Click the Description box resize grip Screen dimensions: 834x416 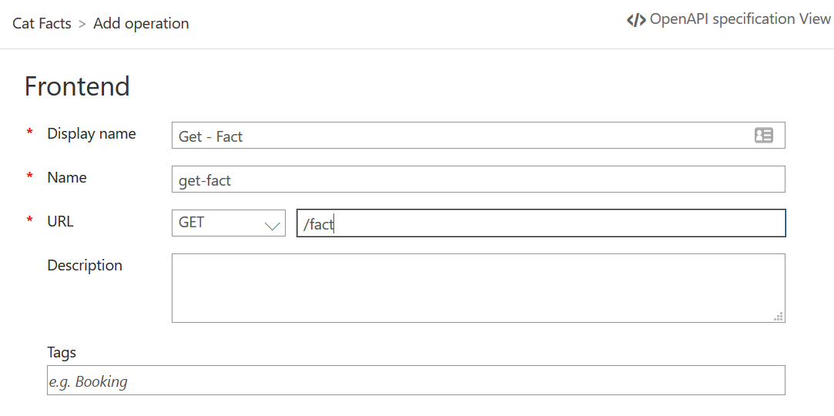click(779, 316)
